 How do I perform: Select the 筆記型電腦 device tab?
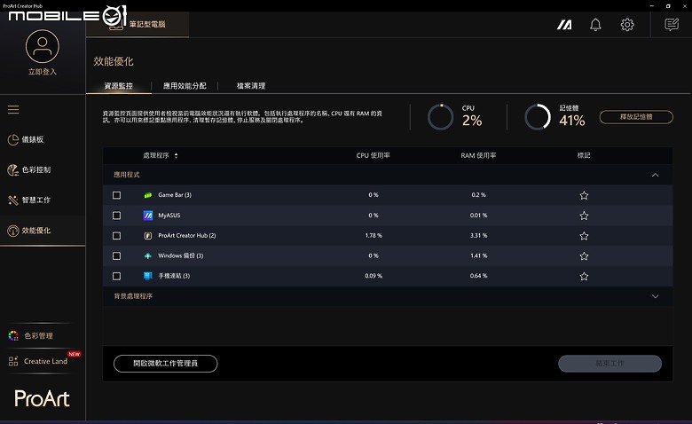pyautogui.click(x=138, y=24)
